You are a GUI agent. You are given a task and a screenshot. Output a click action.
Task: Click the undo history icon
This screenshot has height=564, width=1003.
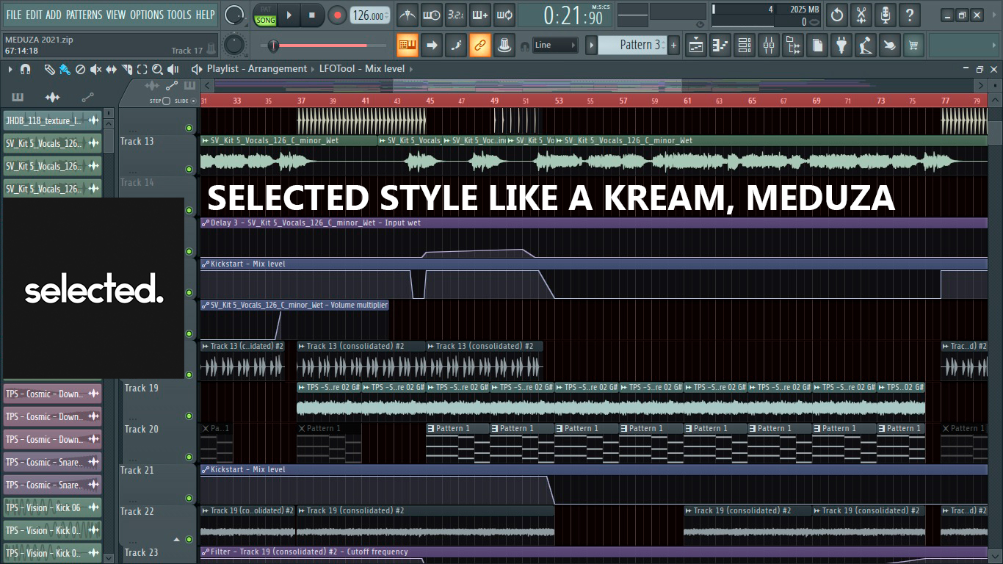coord(837,15)
